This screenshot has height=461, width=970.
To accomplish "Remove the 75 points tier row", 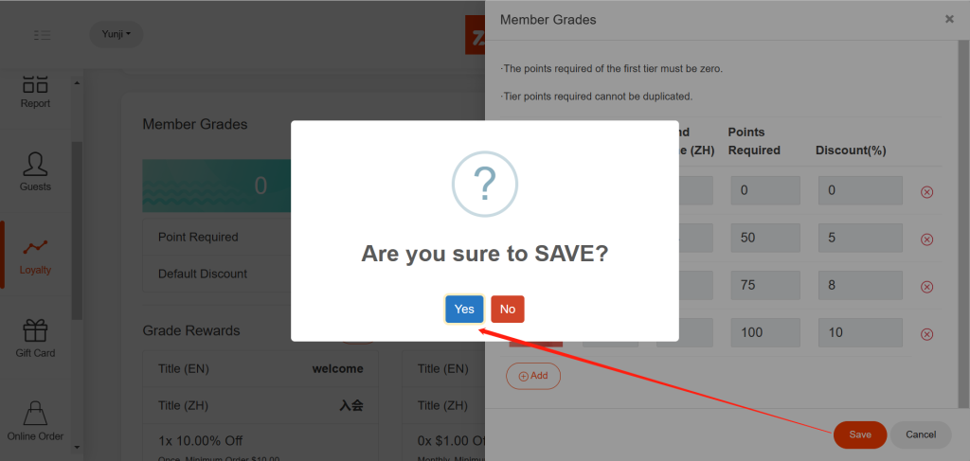I will (x=926, y=287).
